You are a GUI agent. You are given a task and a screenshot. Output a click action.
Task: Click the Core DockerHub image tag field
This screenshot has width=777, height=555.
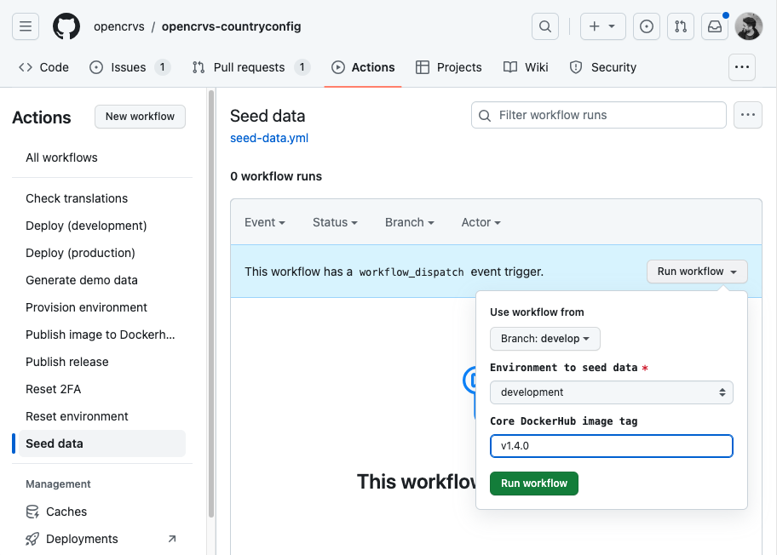[612, 446]
